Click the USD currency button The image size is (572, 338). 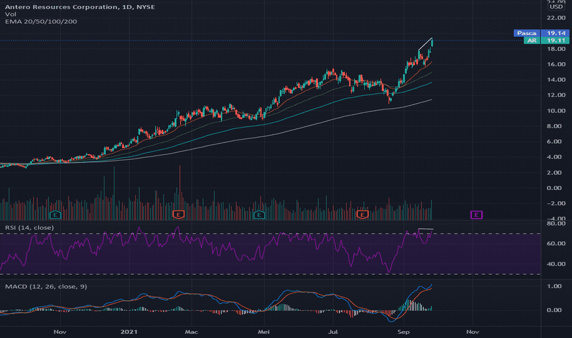point(556,7)
